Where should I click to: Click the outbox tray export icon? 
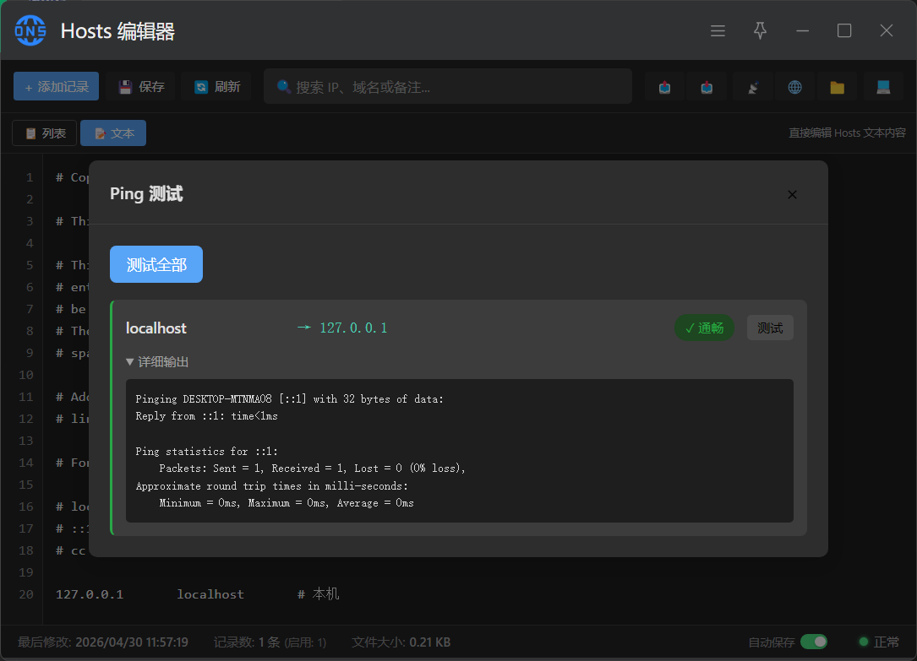tap(664, 87)
